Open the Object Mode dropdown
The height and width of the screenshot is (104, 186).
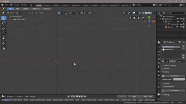coord(14,13)
